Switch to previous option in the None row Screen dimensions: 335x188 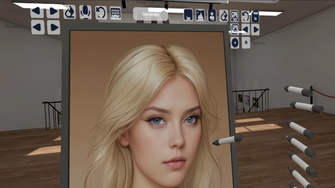click(x=37, y=11)
